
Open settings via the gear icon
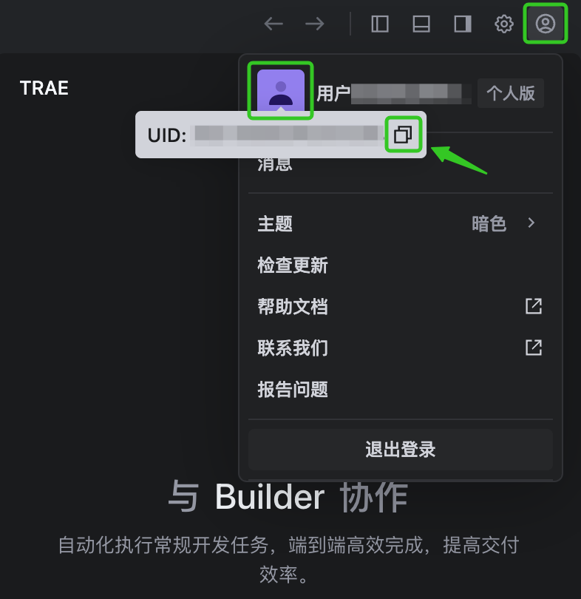(x=504, y=24)
